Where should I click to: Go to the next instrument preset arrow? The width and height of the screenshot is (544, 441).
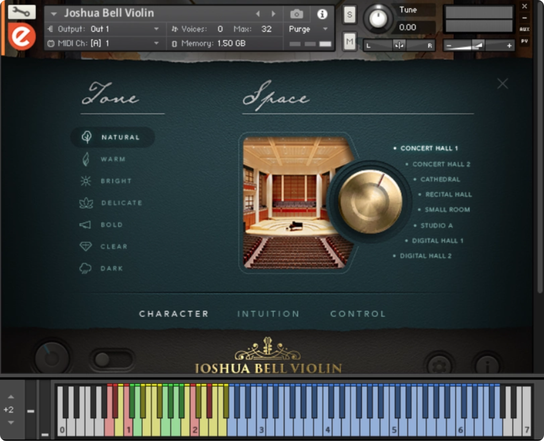point(274,14)
